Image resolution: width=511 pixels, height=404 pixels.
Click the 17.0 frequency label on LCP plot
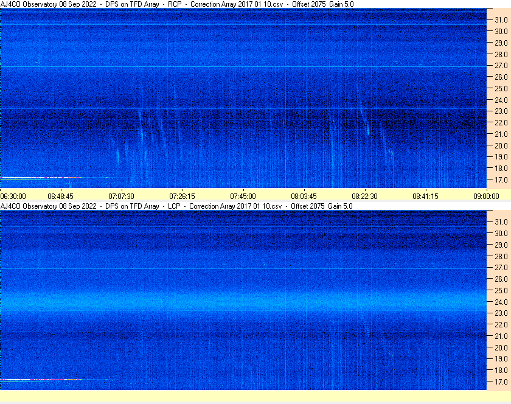501,382
